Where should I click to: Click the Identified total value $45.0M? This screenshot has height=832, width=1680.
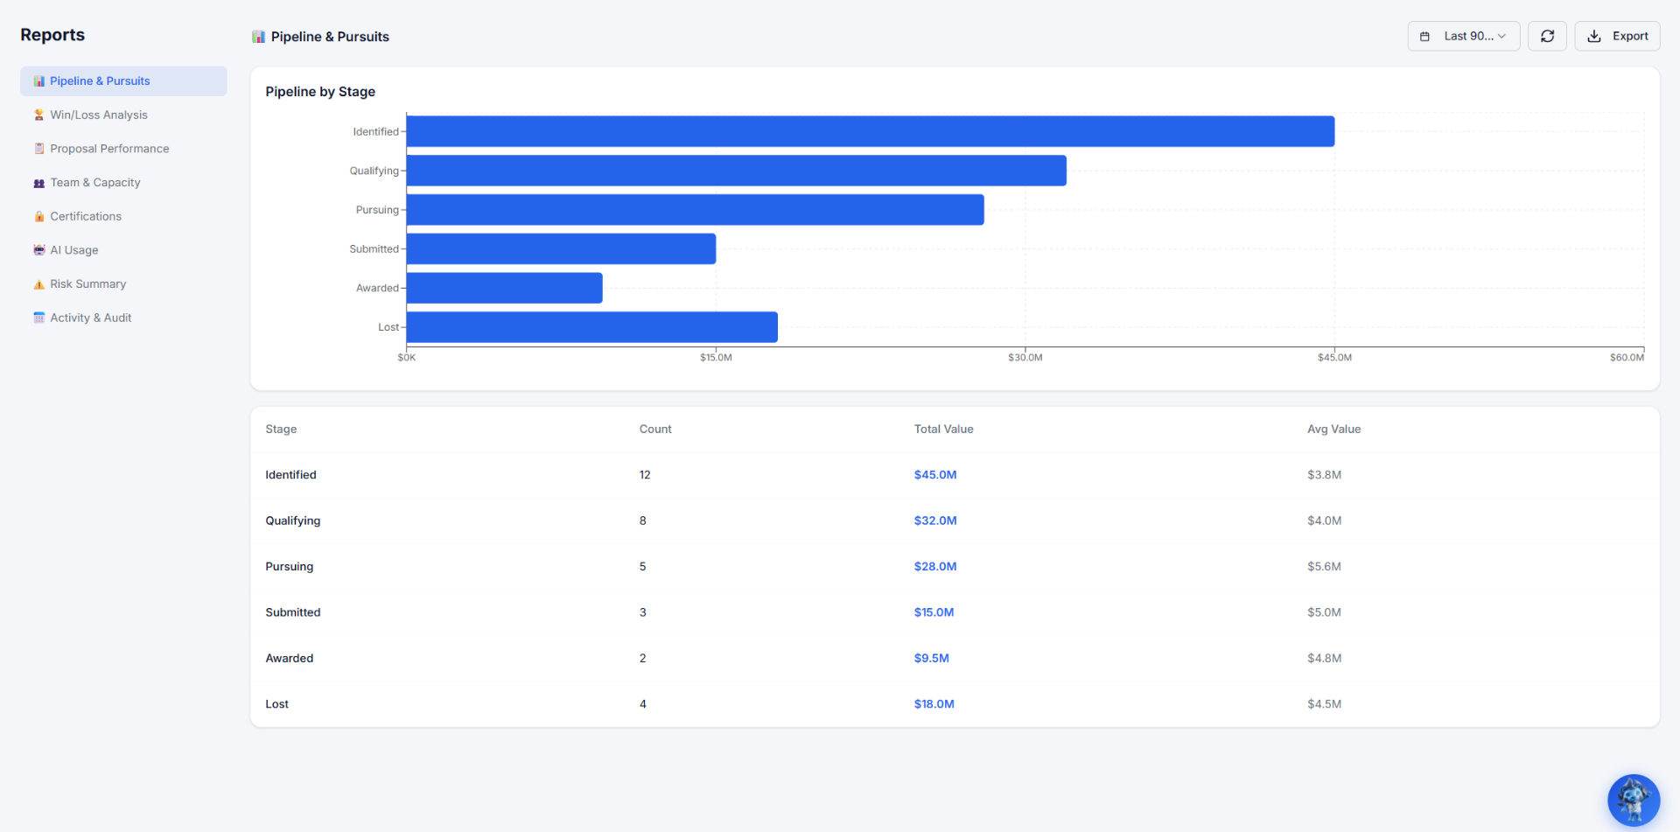935,475
